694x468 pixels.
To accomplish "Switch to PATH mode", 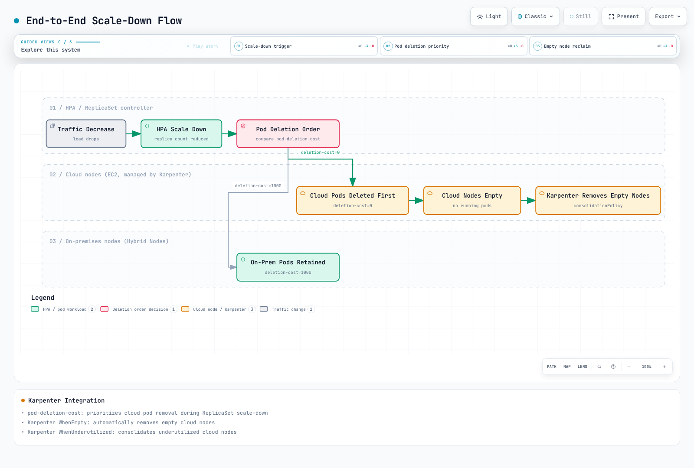I will coord(552,367).
